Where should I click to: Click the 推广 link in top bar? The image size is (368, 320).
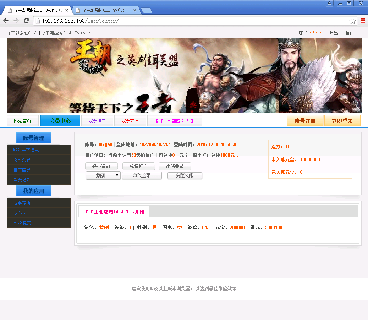click(350, 33)
